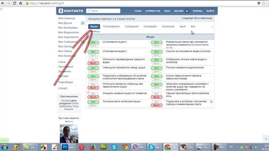Switch to the Viber taskbar window
This screenshot has height=151, width=269.
[139, 147]
